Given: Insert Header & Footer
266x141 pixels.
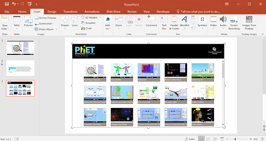Looking at the screenshot, I should (x=174, y=23).
